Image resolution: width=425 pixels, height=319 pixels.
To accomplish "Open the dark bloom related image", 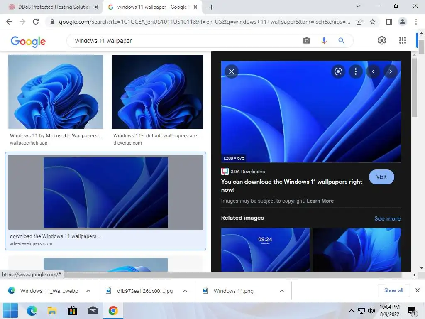I will [357, 250].
